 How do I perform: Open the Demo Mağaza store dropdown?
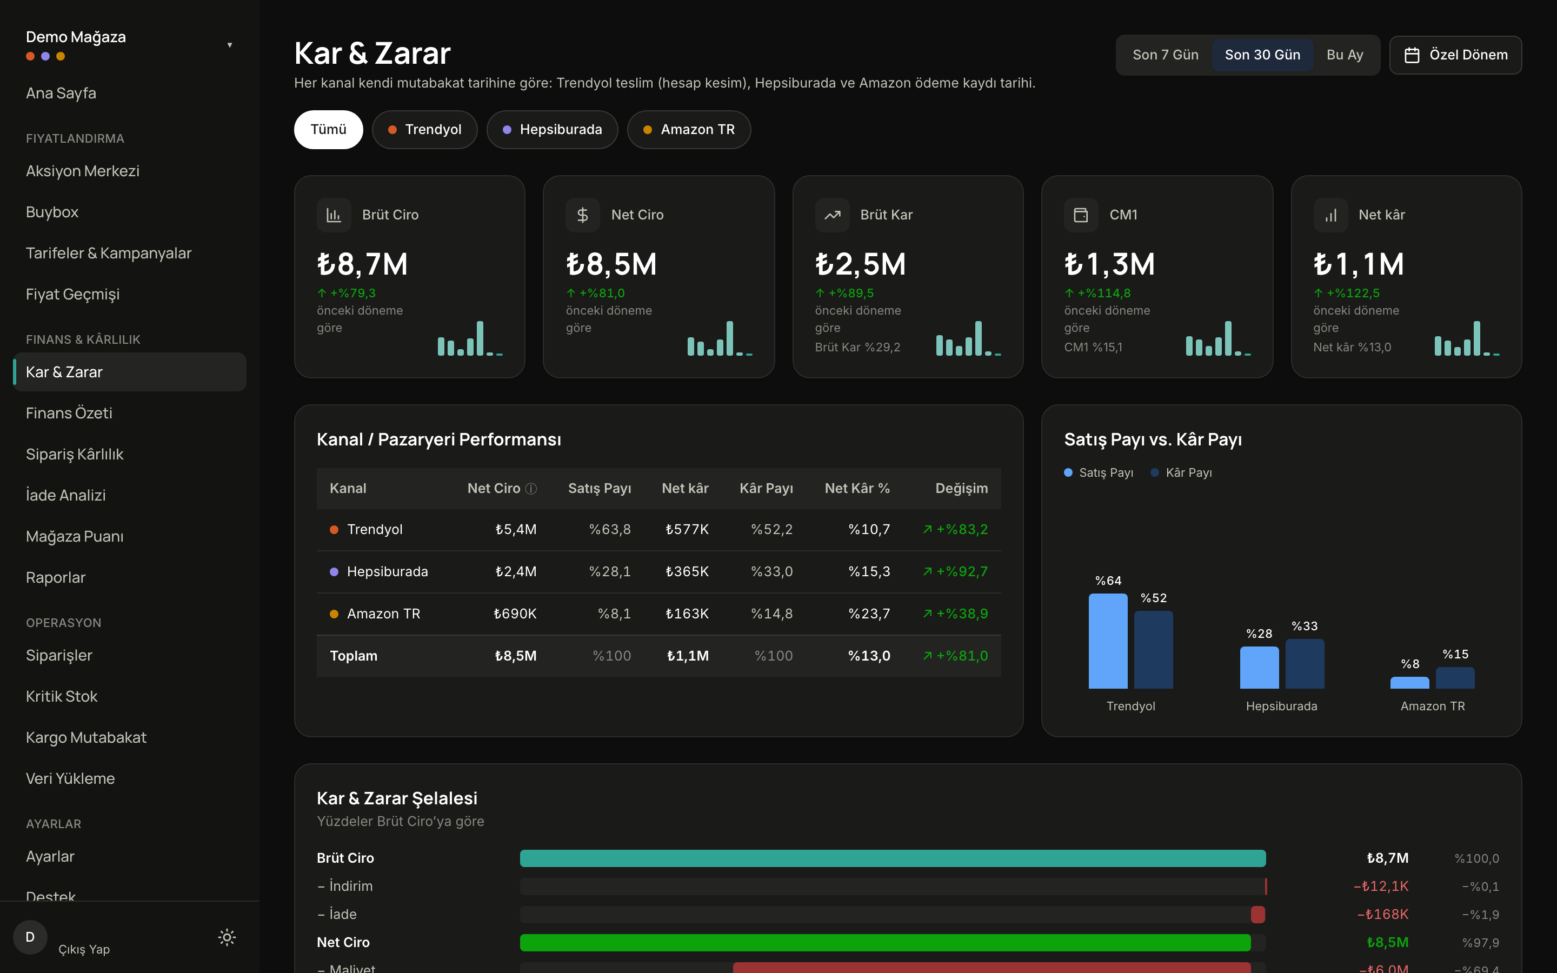pos(129,45)
